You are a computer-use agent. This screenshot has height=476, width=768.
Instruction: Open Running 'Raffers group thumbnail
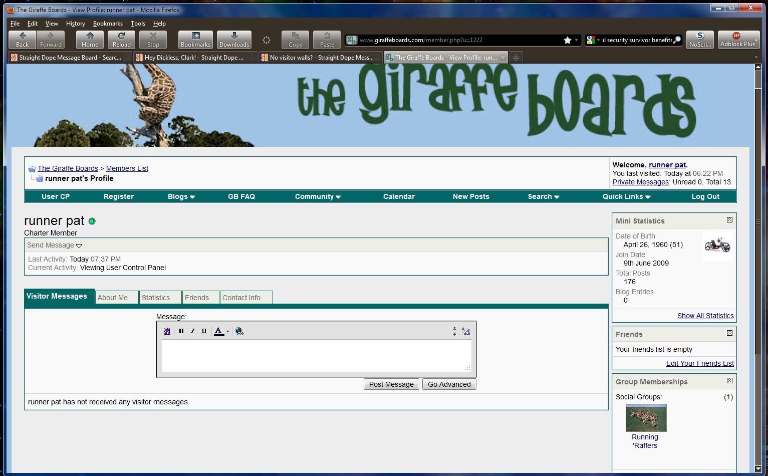coord(646,418)
